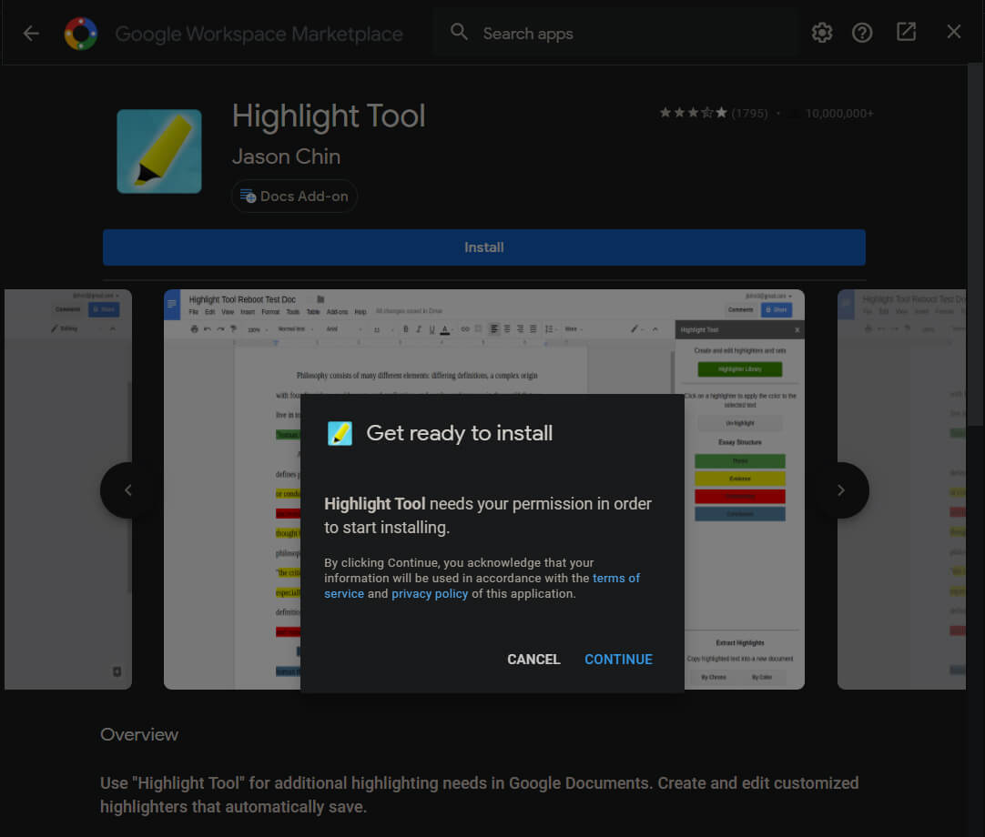This screenshot has width=985, height=837.
Task: Click the highlighter icon in install dialog
Action: 340,433
